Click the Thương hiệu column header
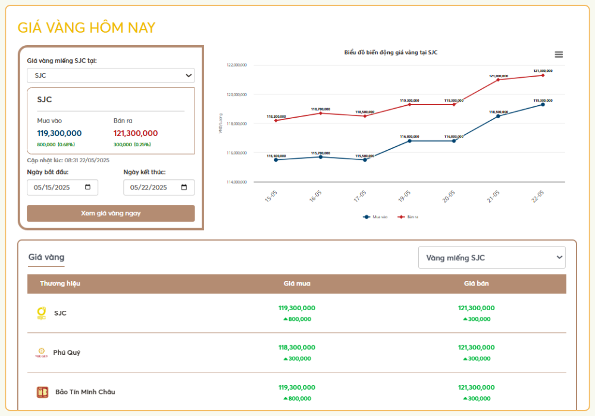595x416 pixels. pos(60,283)
